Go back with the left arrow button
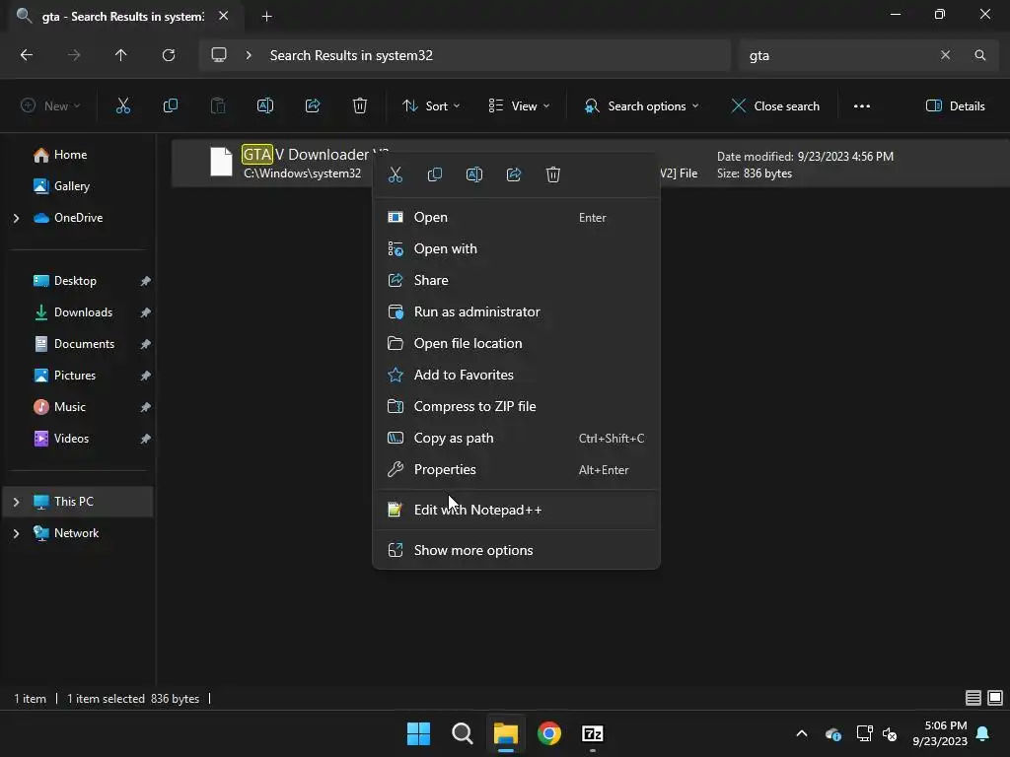Screen dimensions: 1010x757 [x=27, y=55]
